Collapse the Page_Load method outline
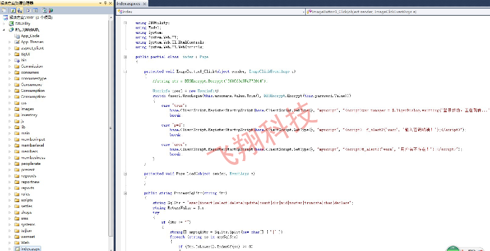490x251 pixels. 125,173
